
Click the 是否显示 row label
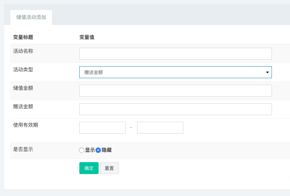(23, 149)
